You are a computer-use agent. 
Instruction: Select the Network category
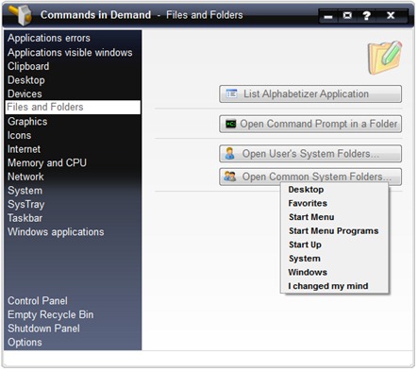(25, 177)
